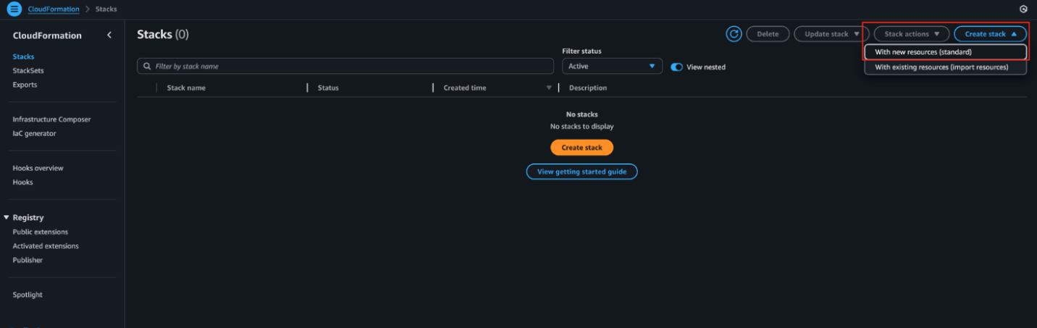Refresh the stacks list
1037x328 pixels.
[734, 34]
